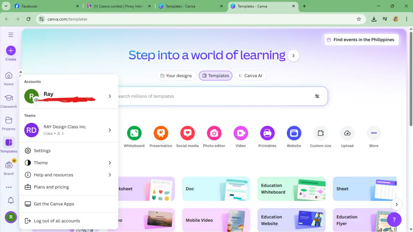This screenshot has width=413, height=232.
Task: Open the Social media design type
Action: point(187,137)
